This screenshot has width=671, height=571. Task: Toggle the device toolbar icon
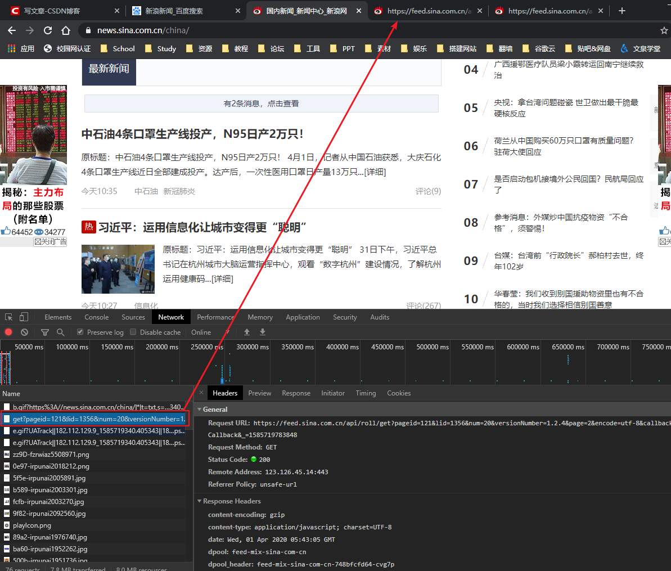point(24,317)
